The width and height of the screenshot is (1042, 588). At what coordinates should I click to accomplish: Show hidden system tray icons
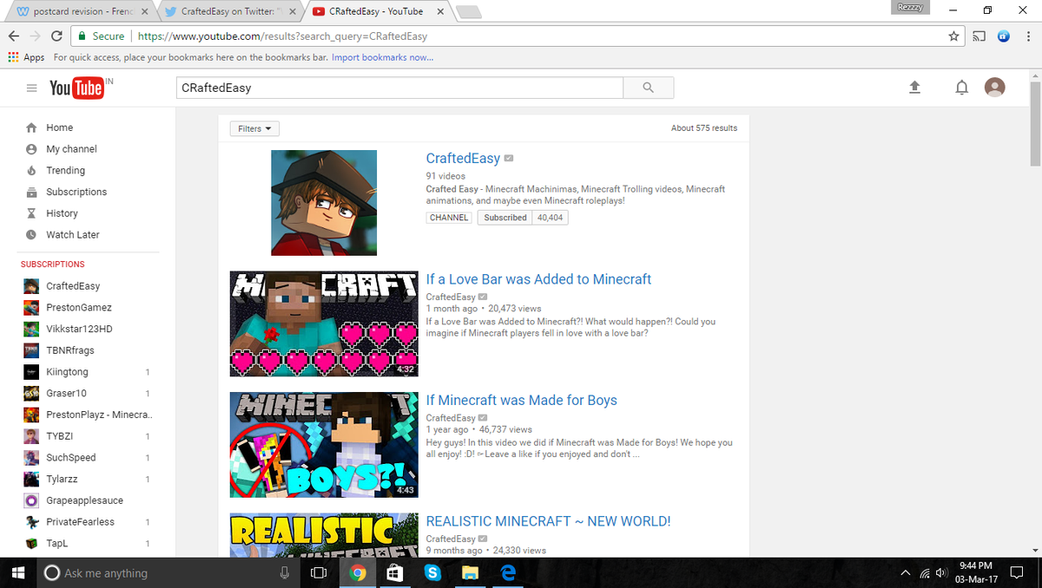[906, 573]
